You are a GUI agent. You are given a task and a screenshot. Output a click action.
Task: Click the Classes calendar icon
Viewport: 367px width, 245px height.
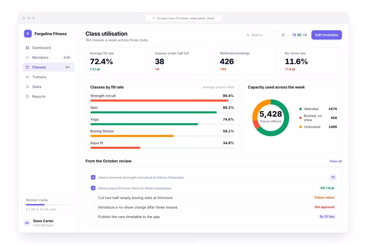tap(27, 67)
